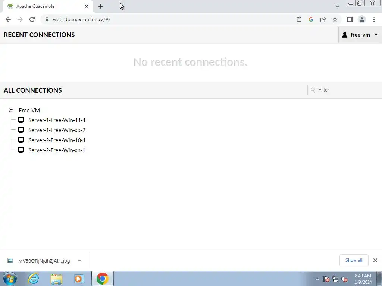This screenshot has height=286, width=382.
Task: Open a new browser tab
Action: (x=101, y=6)
